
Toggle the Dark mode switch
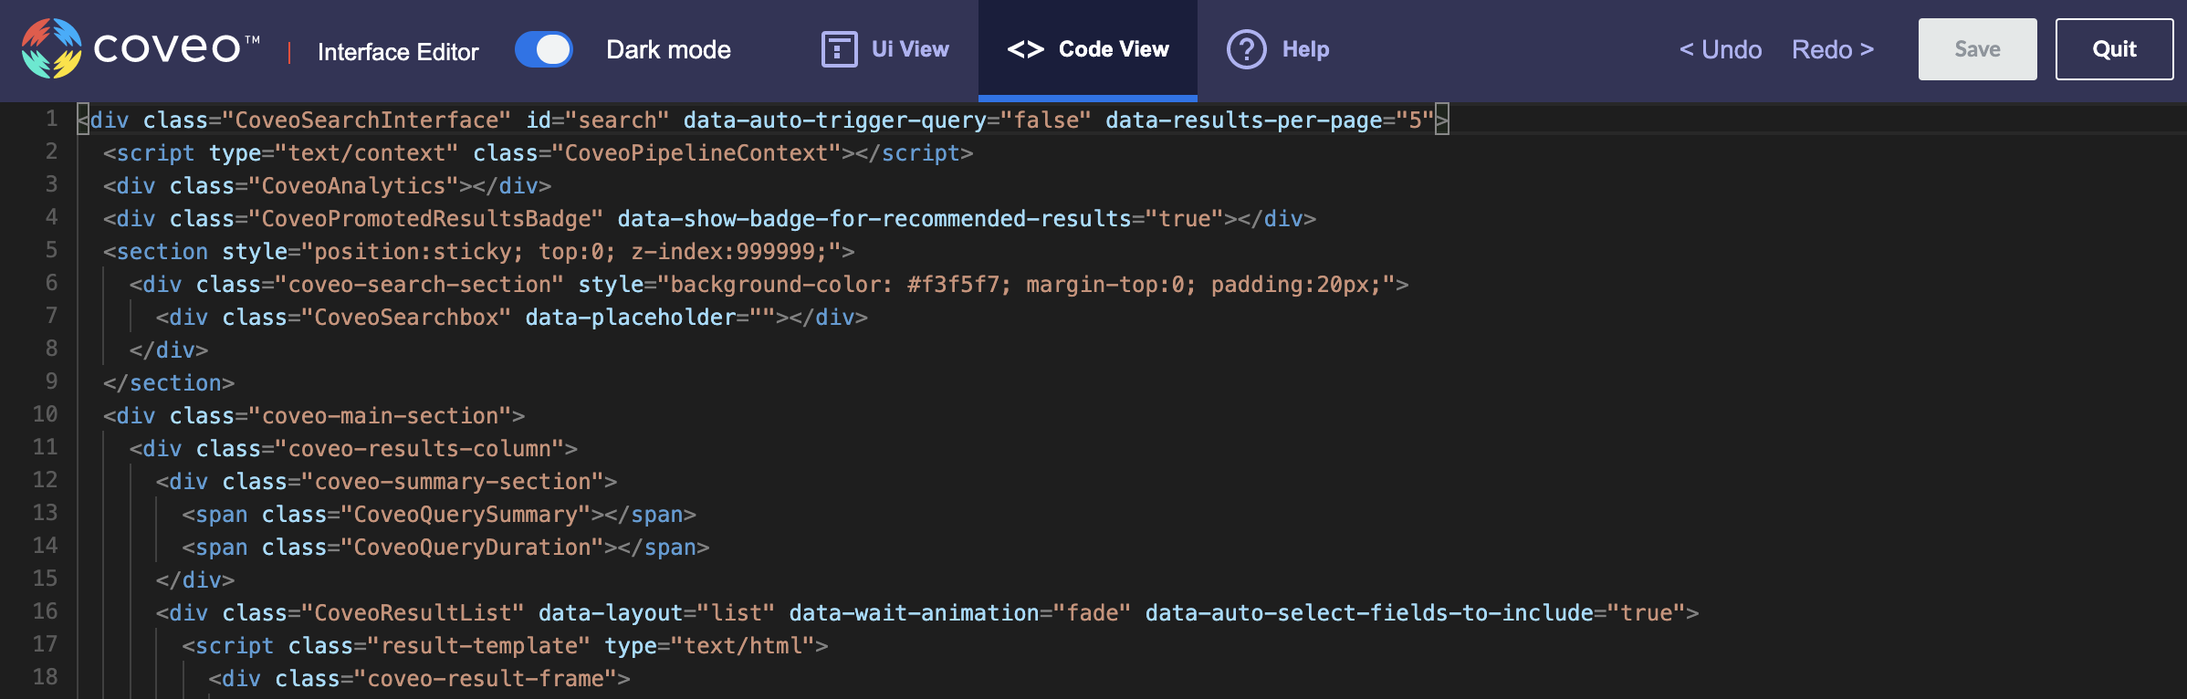coord(544,49)
